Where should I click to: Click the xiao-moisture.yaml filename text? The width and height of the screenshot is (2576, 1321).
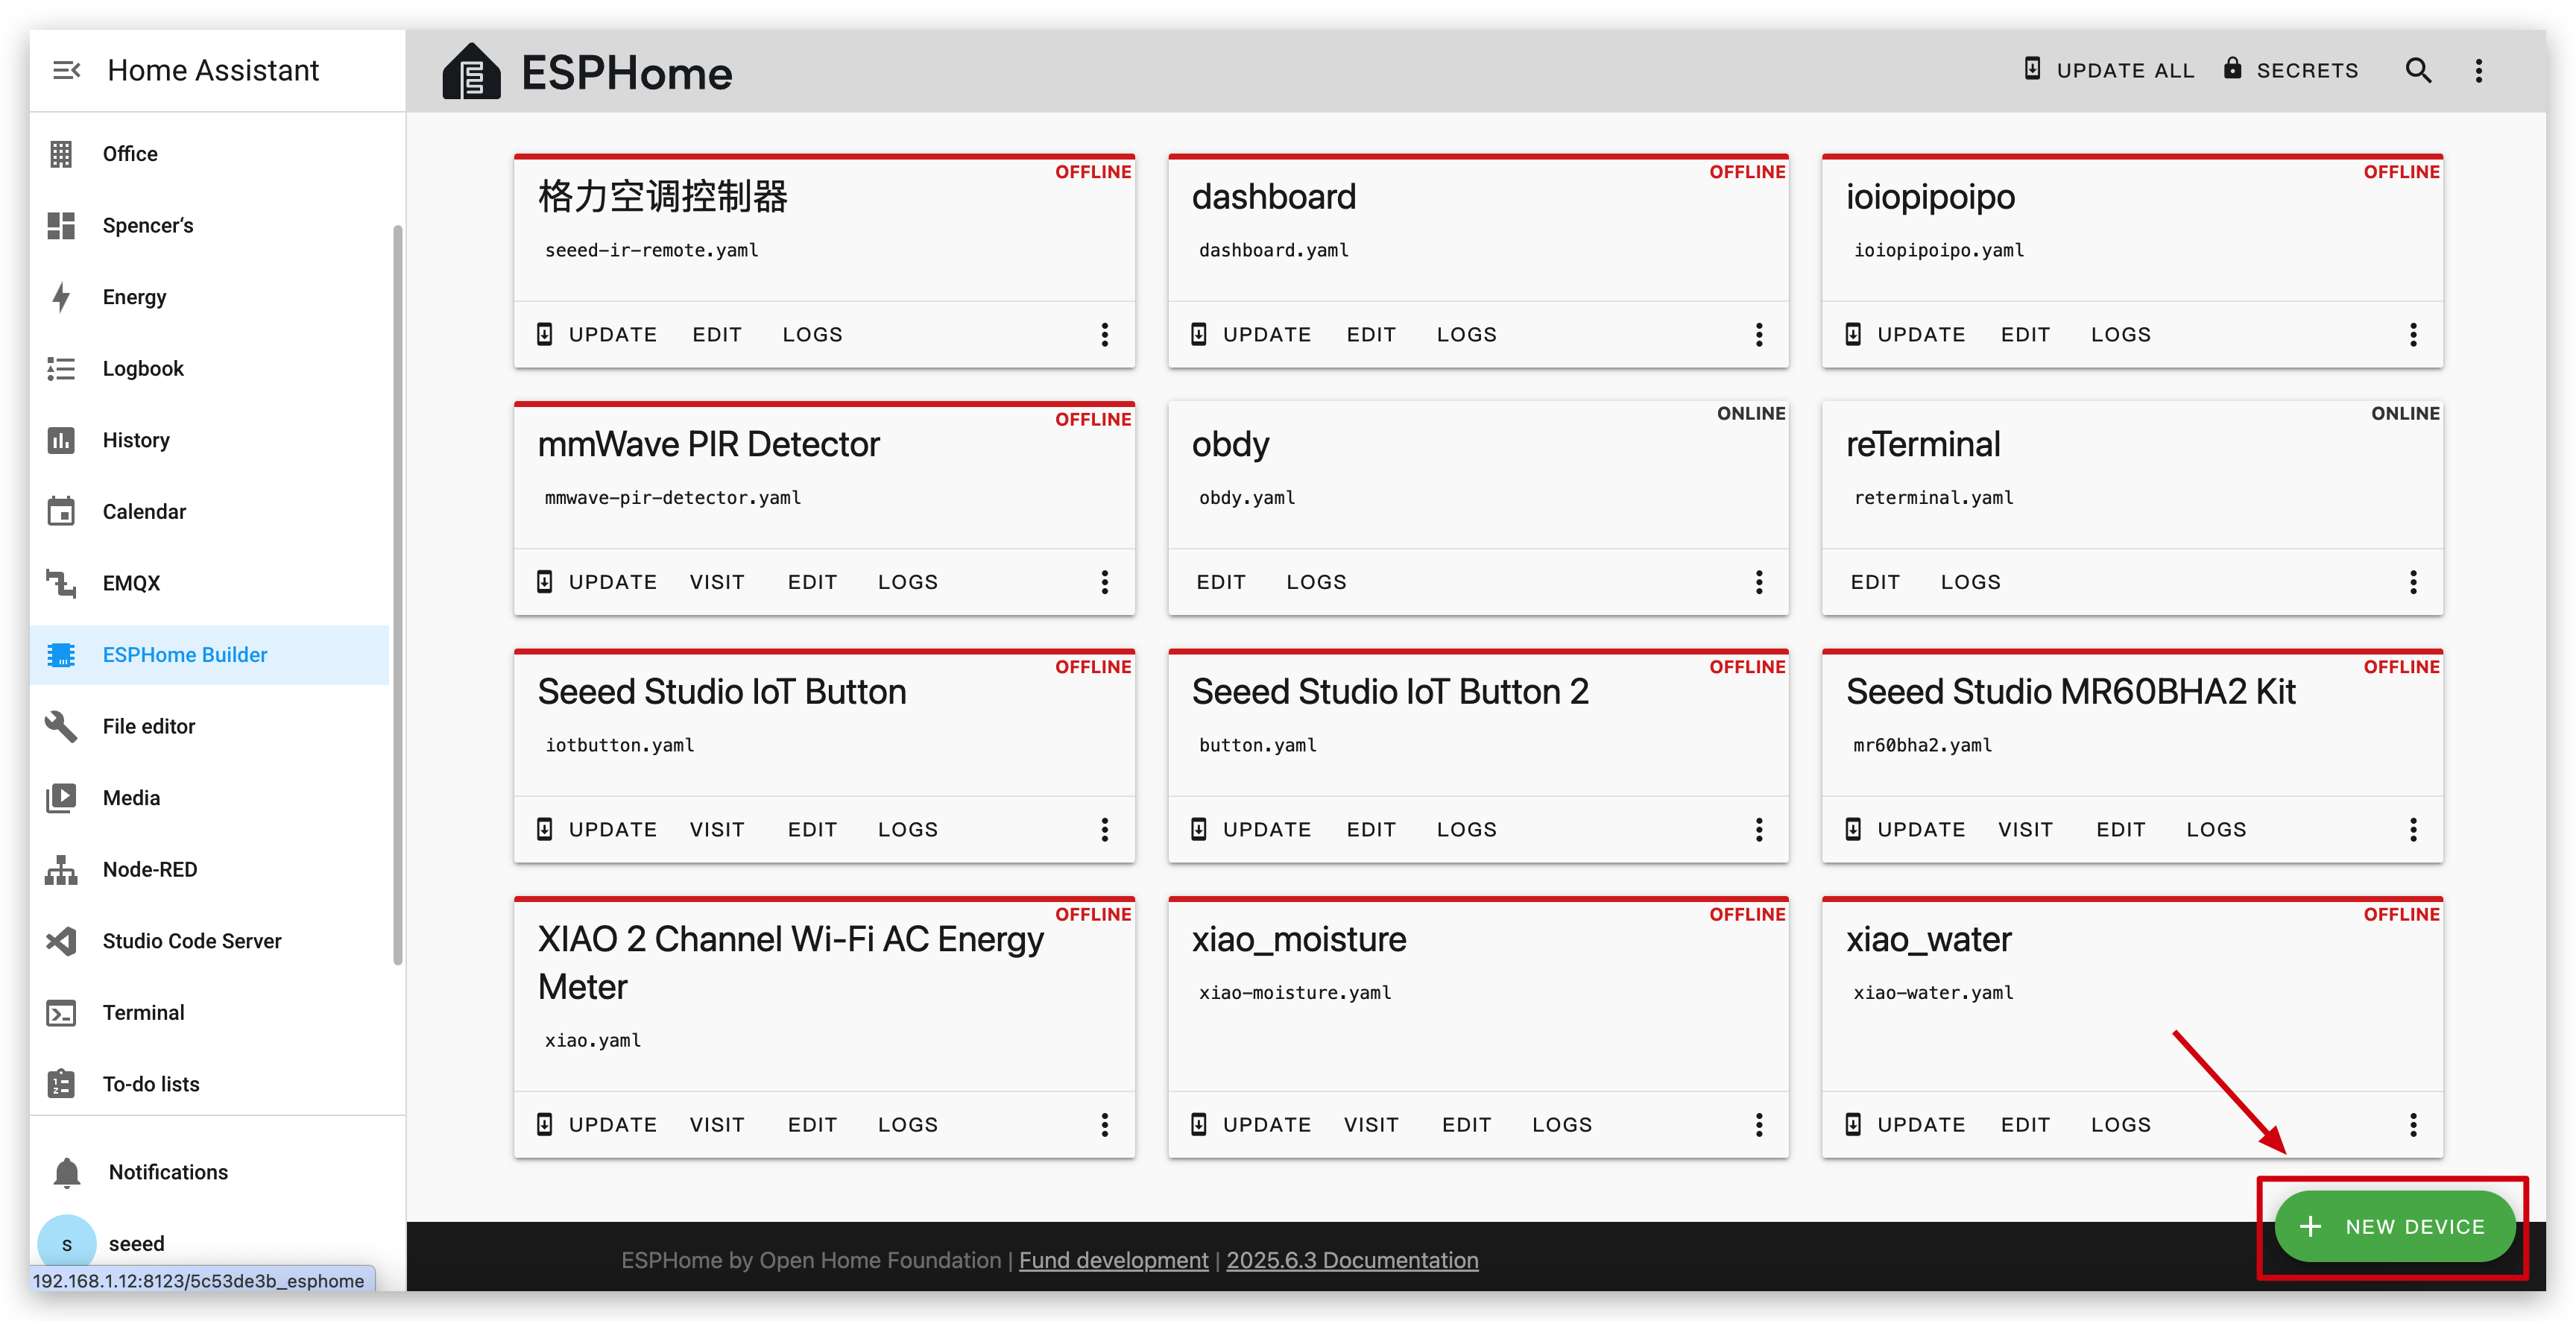(1295, 992)
